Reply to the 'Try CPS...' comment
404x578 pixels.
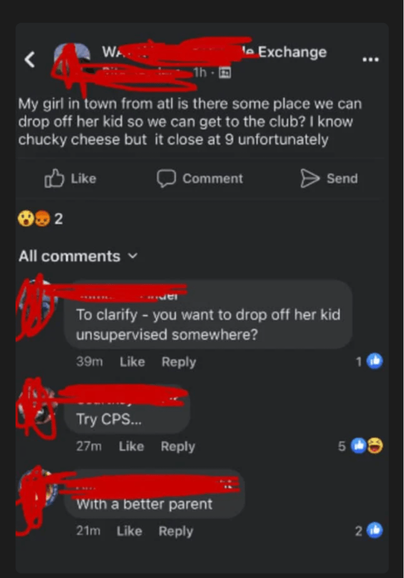[x=177, y=447]
